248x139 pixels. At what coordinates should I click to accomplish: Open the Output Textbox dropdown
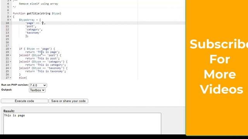pyautogui.click(x=37, y=90)
